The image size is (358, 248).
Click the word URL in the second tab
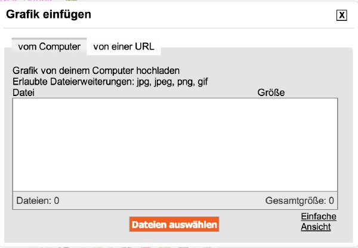tap(144, 46)
